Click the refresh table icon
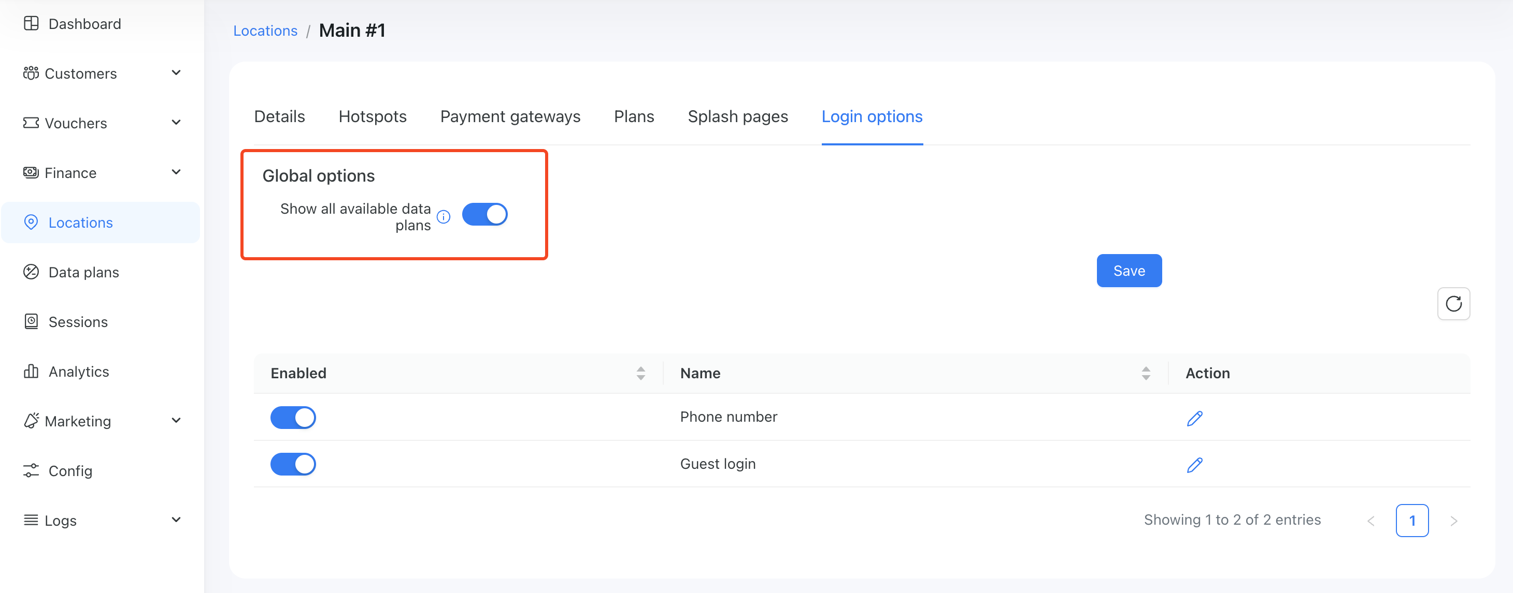Viewport: 1513px width, 593px height. click(1453, 304)
